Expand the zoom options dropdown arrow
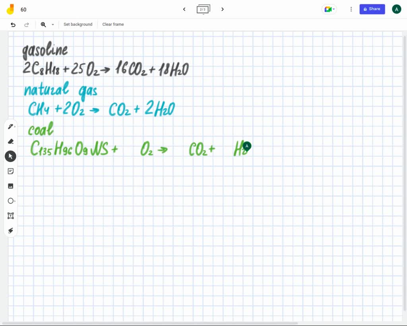The width and height of the screenshot is (407, 326). coord(52,24)
